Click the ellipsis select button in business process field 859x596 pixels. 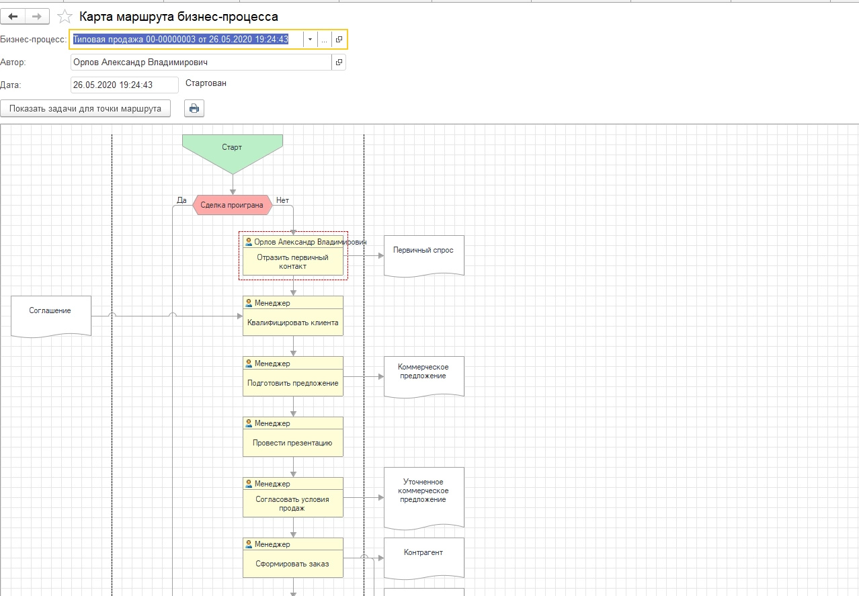click(324, 40)
